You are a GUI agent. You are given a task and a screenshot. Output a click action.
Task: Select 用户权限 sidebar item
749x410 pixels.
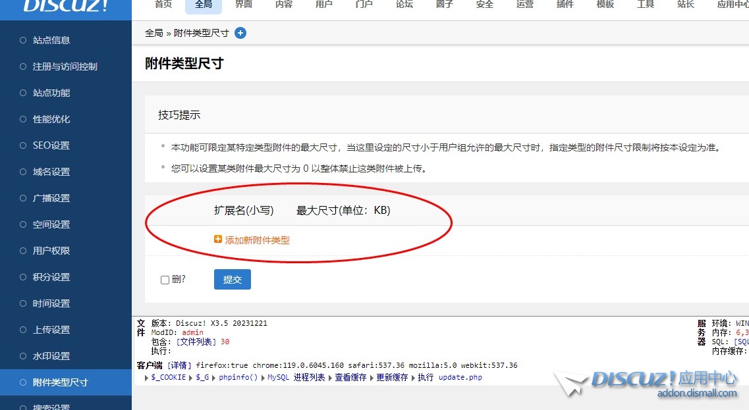coord(51,250)
